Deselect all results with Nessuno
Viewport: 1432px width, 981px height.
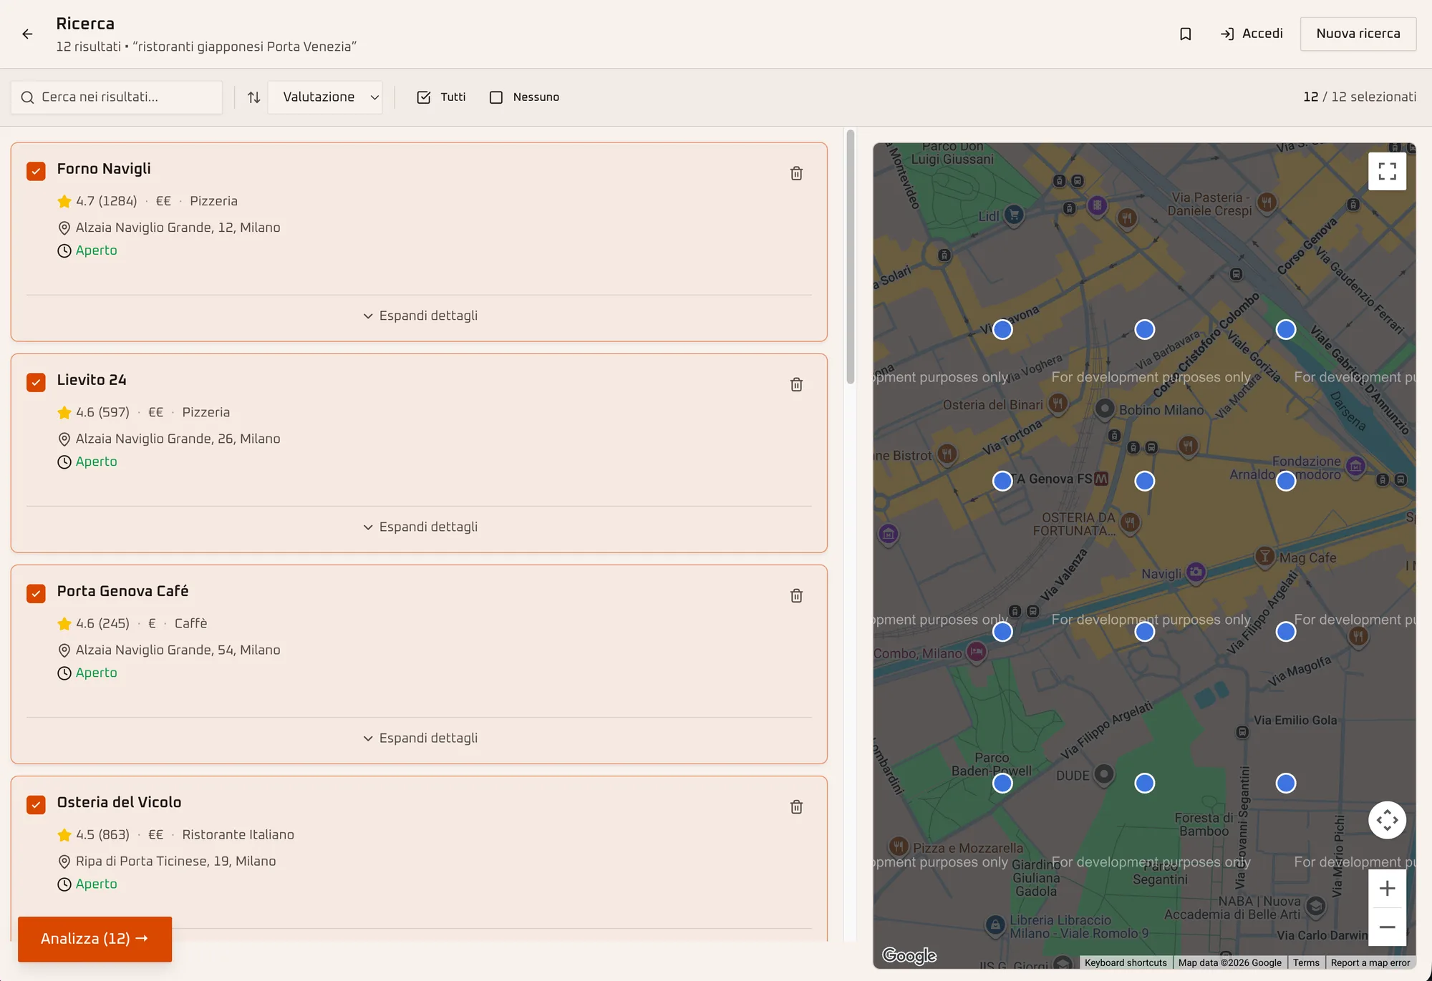click(x=524, y=97)
